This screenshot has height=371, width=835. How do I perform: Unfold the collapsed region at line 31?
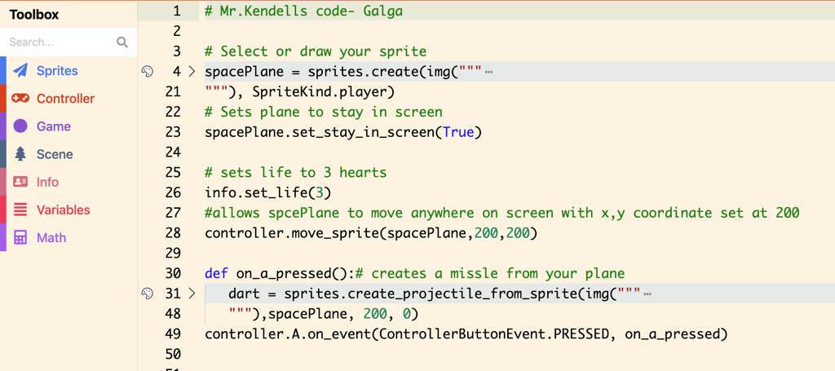192,294
